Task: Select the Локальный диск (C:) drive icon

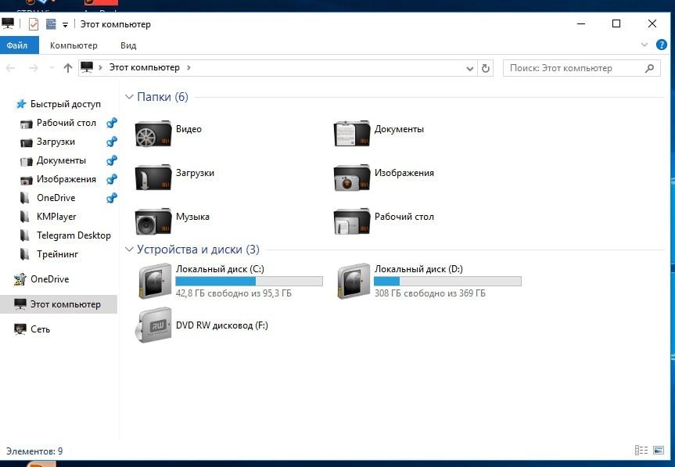Action: (155, 281)
